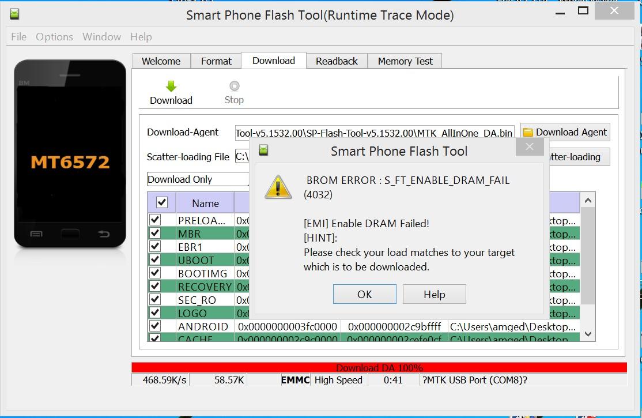Click the High Speed status cell

(x=339, y=380)
